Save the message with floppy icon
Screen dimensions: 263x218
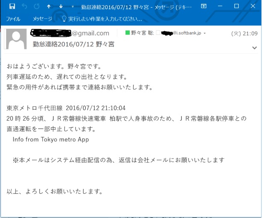12,6
